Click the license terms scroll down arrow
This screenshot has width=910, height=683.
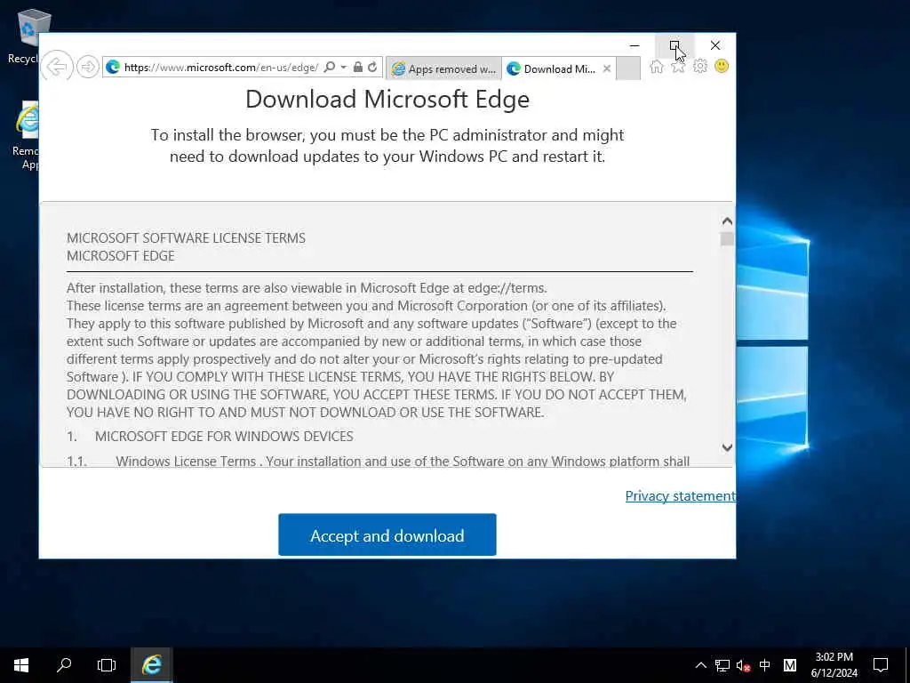727,447
